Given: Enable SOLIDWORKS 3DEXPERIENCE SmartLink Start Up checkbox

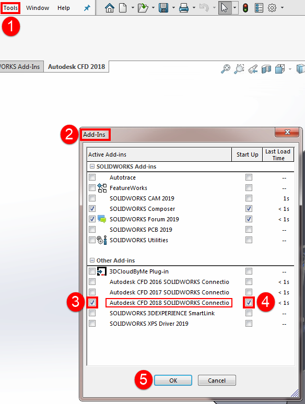Looking at the screenshot, I should point(249,313).
